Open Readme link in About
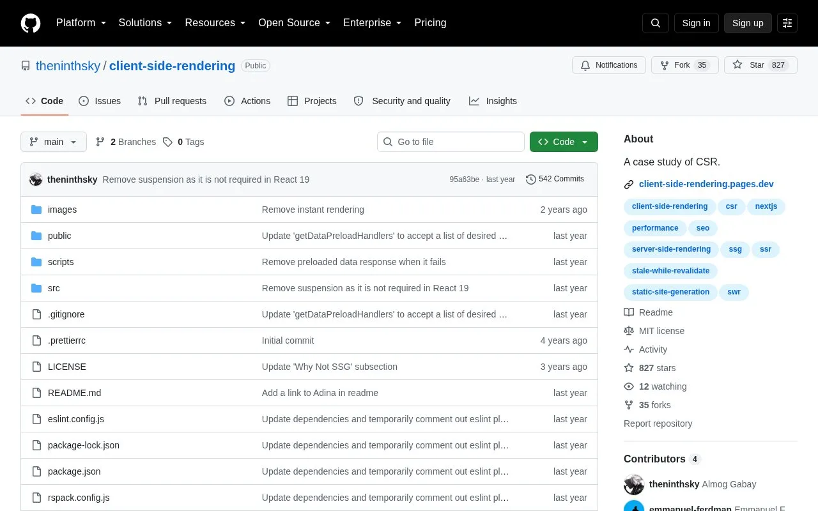Image resolution: width=818 pixels, height=511 pixels. pos(648,312)
